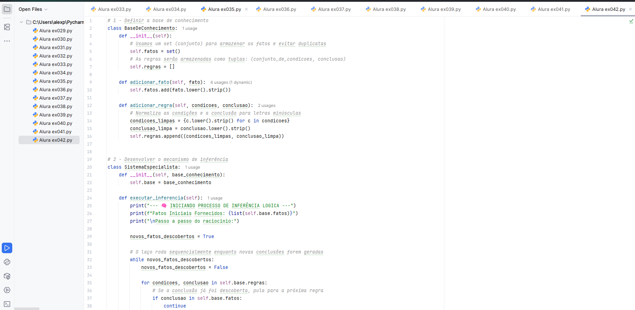The height and width of the screenshot is (310, 635).
Task: Select Alura ex030.py in the file tree
Action: [53, 39]
